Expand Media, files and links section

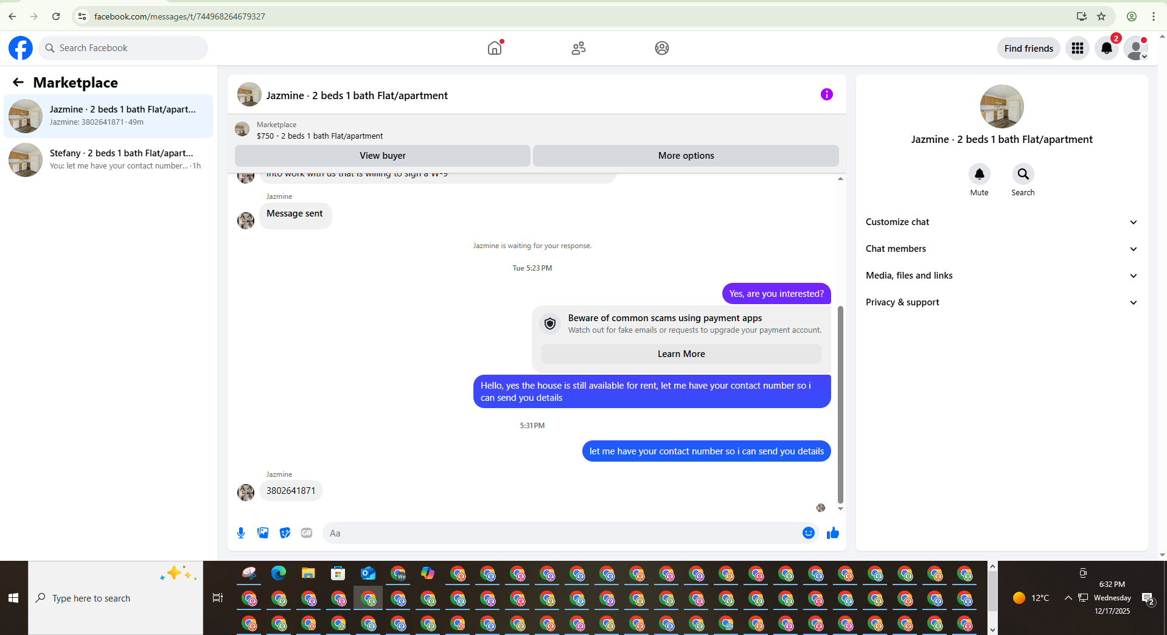coord(1002,276)
